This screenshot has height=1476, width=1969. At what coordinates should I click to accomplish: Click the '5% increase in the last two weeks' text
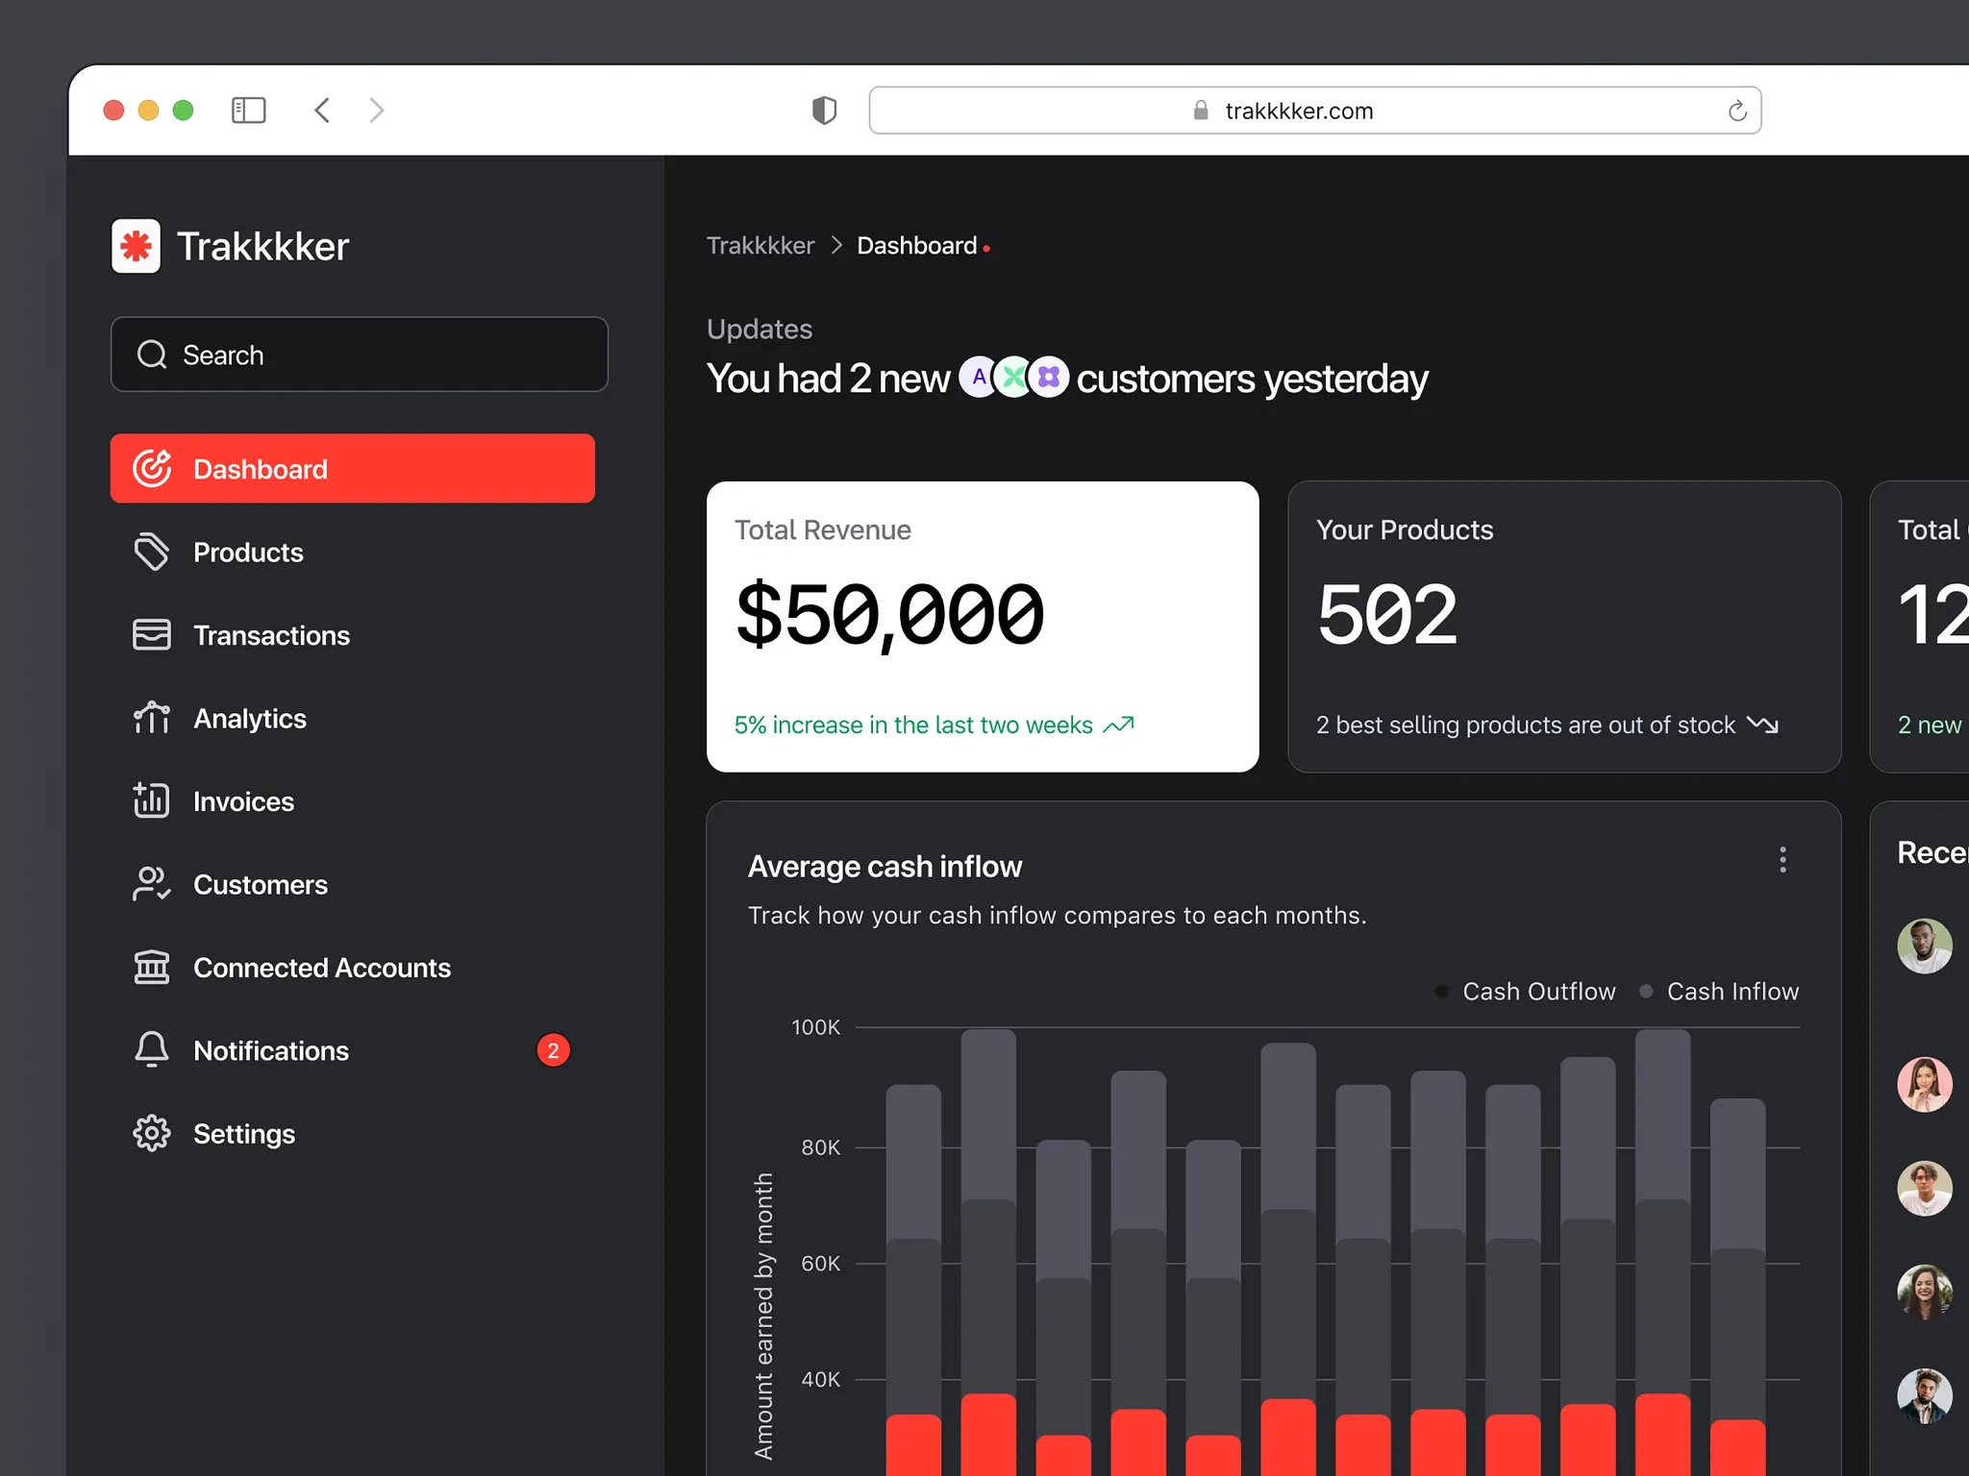913,725
